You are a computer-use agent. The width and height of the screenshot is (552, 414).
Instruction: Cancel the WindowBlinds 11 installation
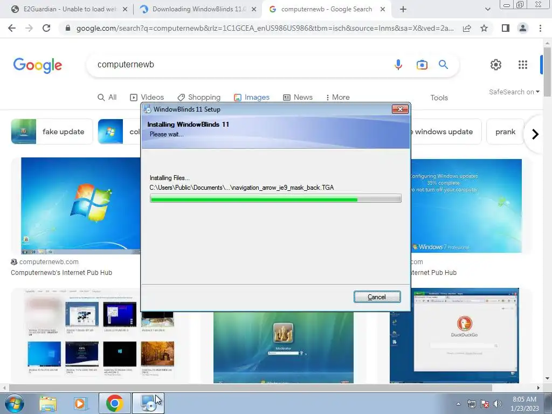[x=377, y=297]
